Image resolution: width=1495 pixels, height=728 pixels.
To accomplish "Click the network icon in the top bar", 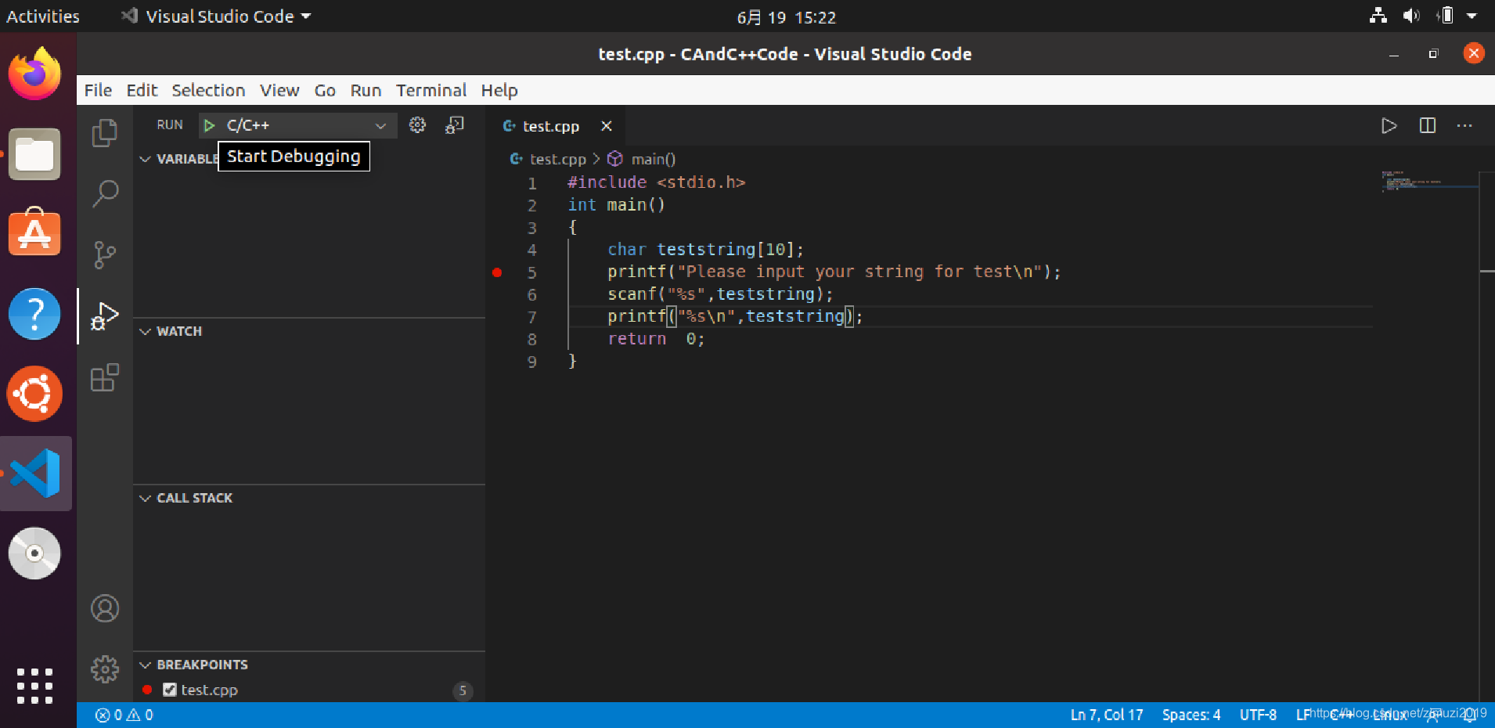I will point(1378,16).
